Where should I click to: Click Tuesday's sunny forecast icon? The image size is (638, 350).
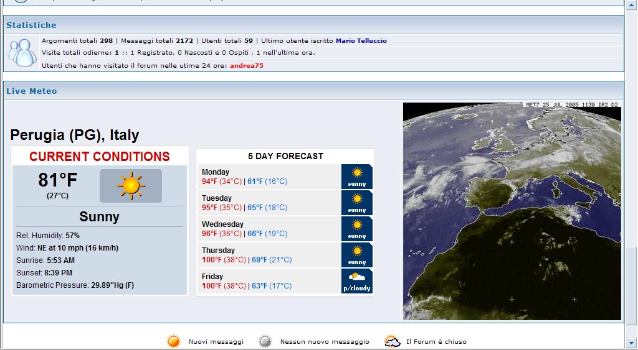pyautogui.click(x=357, y=203)
